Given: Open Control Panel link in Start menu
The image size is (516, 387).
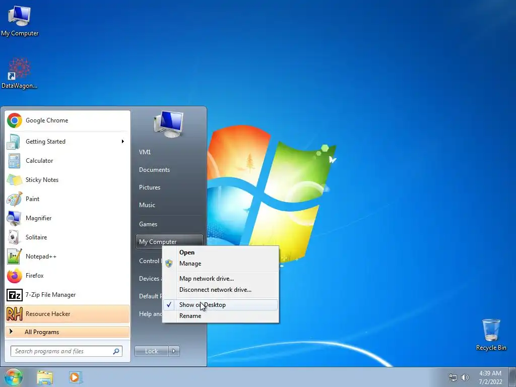Looking at the screenshot, I should pos(149,261).
